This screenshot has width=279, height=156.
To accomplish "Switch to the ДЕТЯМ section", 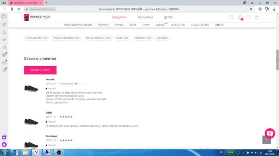I will (x=168, y=17).
